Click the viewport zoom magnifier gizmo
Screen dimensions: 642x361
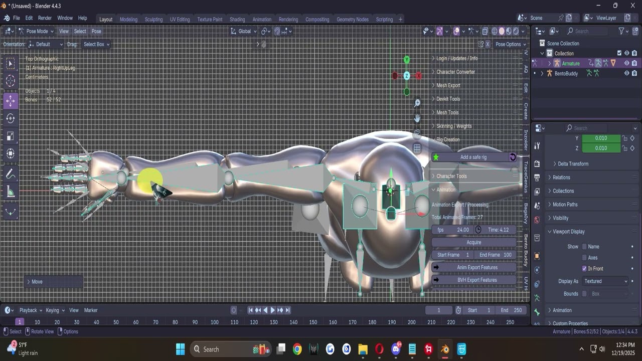(x=417, y=103)
